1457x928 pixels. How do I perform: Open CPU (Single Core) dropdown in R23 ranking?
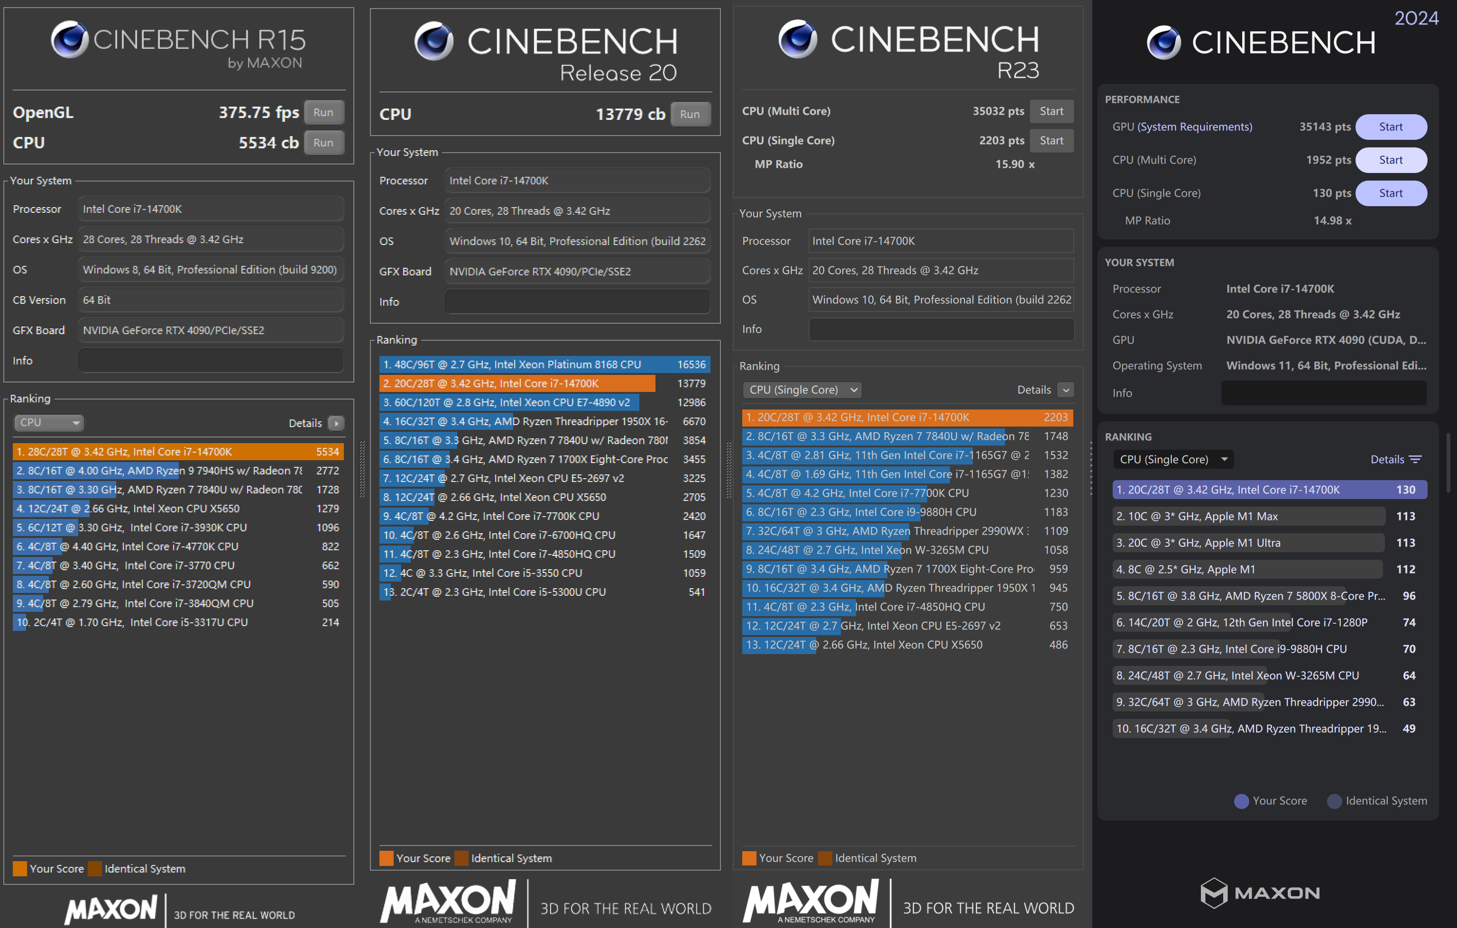(x=802, y=390)
